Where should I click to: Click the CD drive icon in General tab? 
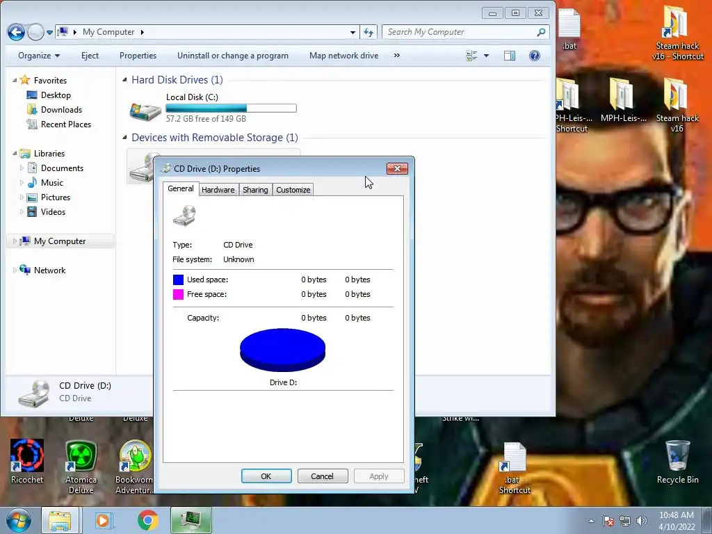[x=185, y=216]
